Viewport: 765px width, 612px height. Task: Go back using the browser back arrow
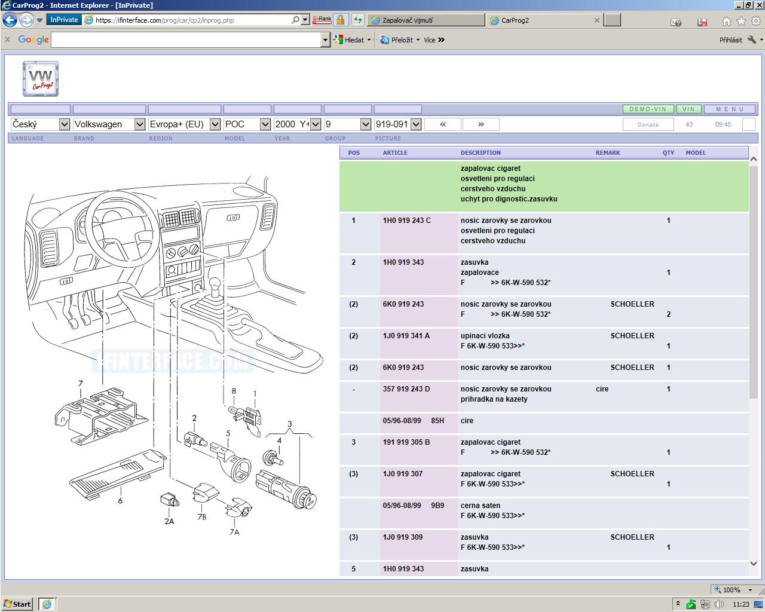10,20
